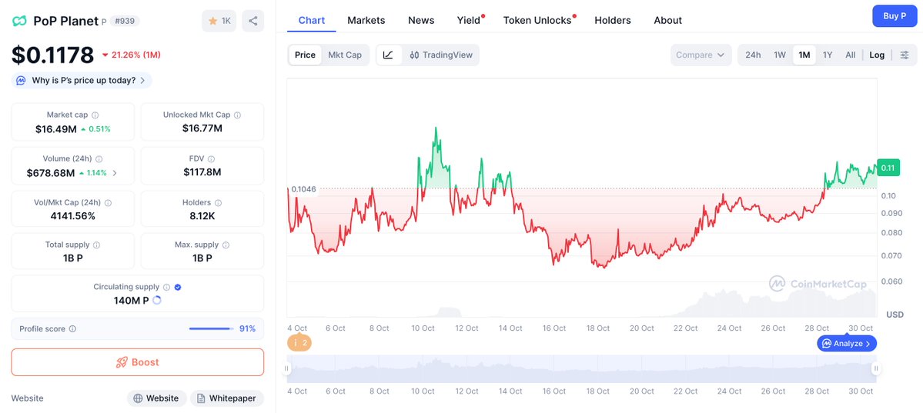Select the 24h time range
The image size is (923, 413).
pos(753,55)
